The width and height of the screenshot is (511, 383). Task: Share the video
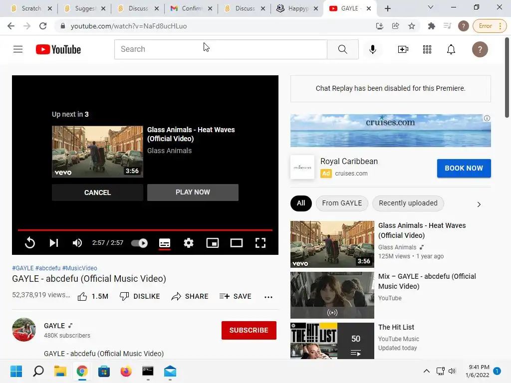(190, 296)
